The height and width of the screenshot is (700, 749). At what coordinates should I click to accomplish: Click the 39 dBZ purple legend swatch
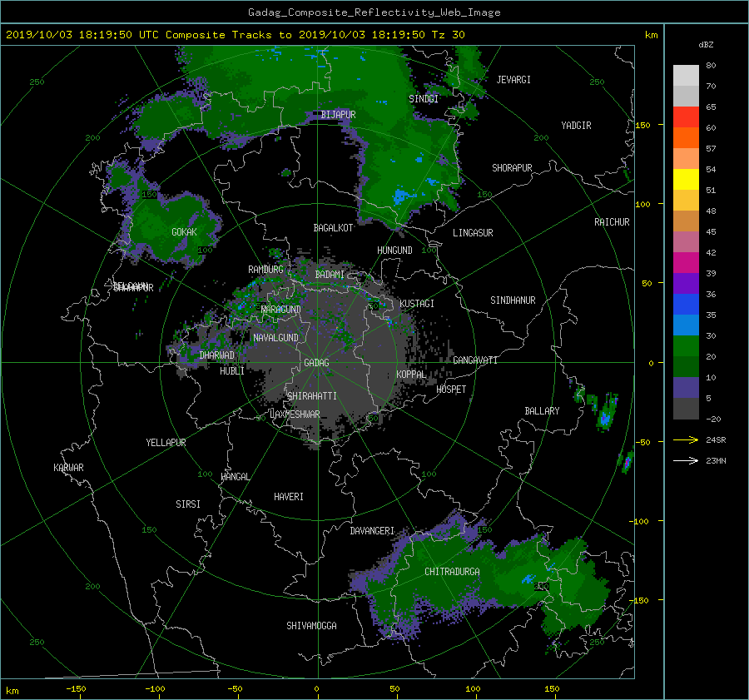tap(686, 284)
